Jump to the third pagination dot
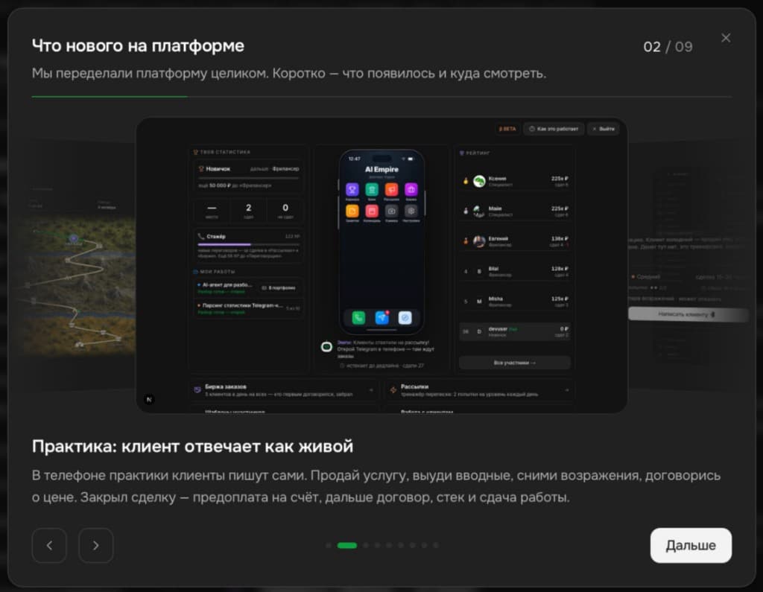 point(366,545)
